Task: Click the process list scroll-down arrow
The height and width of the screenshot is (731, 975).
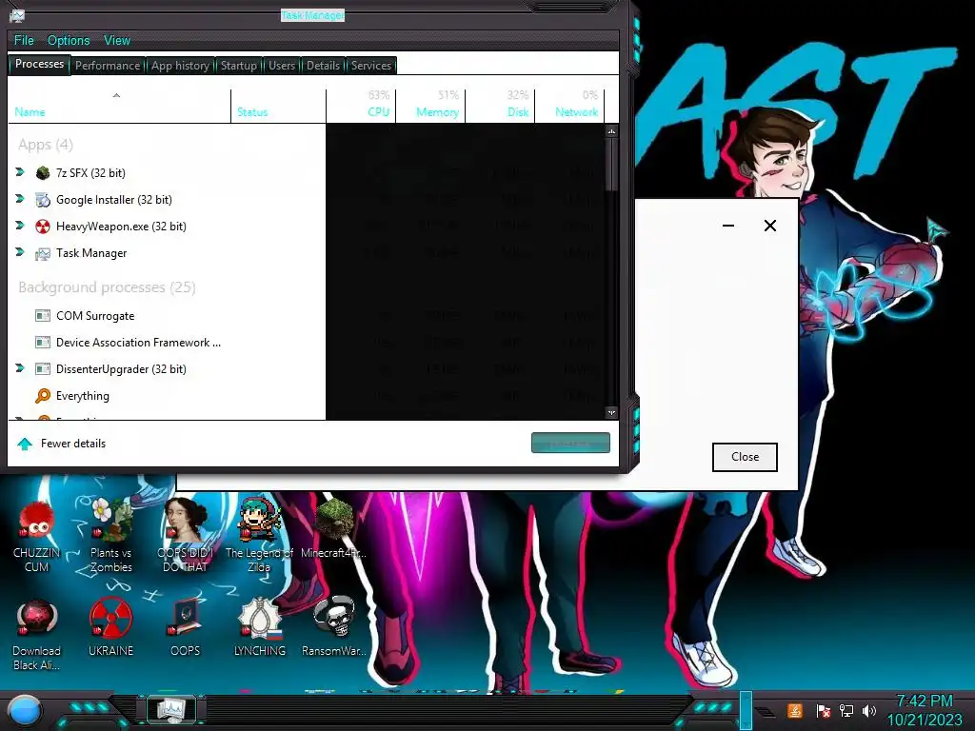Action: [611, 412]
